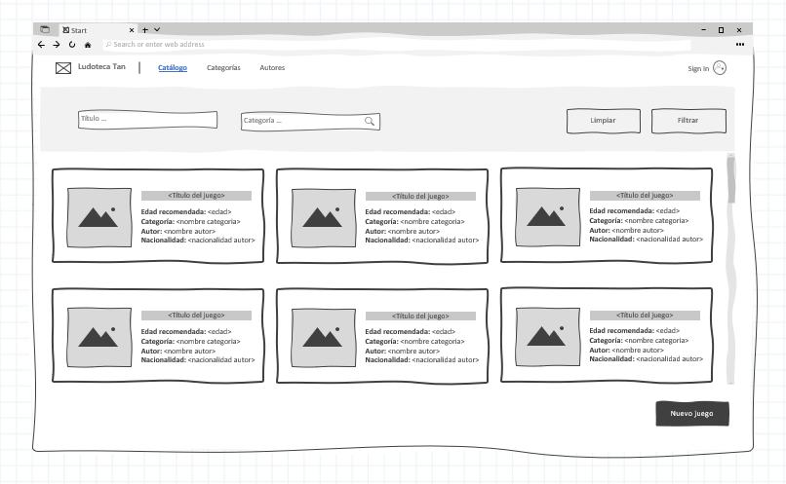786x484 pixels.
Task: Reload the page with refresh icon
Action: click(72, 45)
